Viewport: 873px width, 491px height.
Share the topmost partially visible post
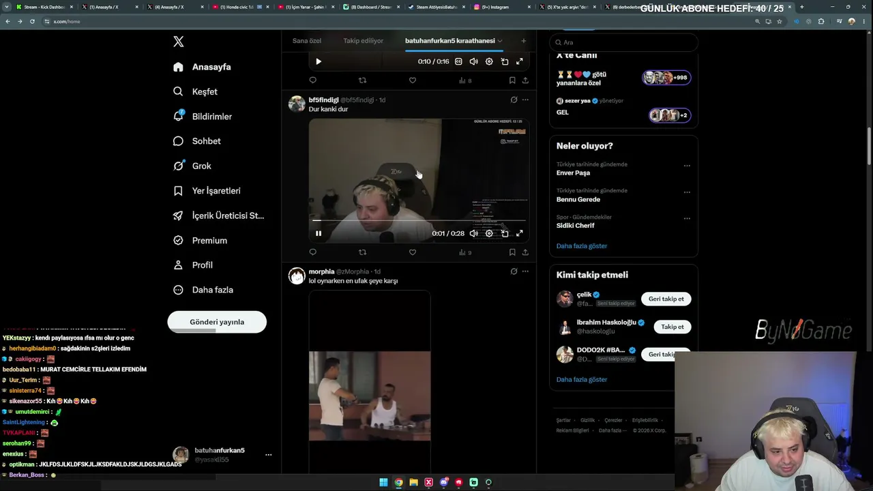tap(525, 80)
